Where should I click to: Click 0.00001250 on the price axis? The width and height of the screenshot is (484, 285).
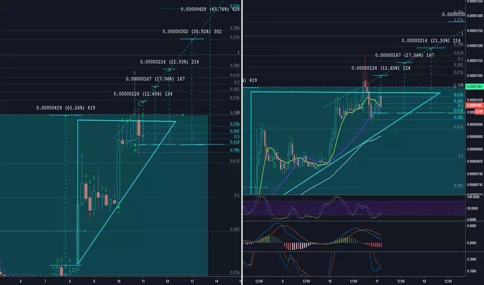coord(475,31)
